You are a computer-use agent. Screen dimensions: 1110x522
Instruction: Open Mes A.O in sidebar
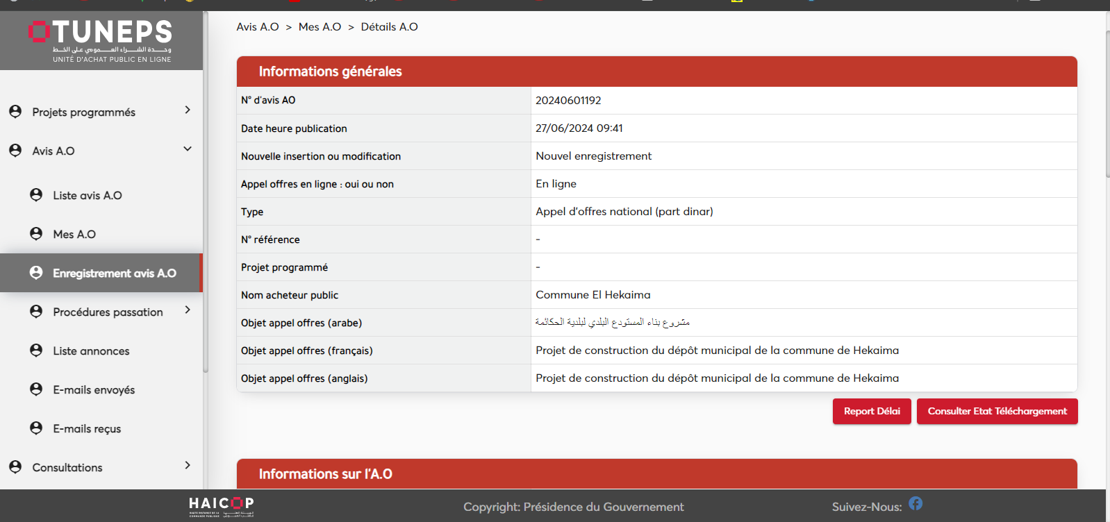click(74, 235)
